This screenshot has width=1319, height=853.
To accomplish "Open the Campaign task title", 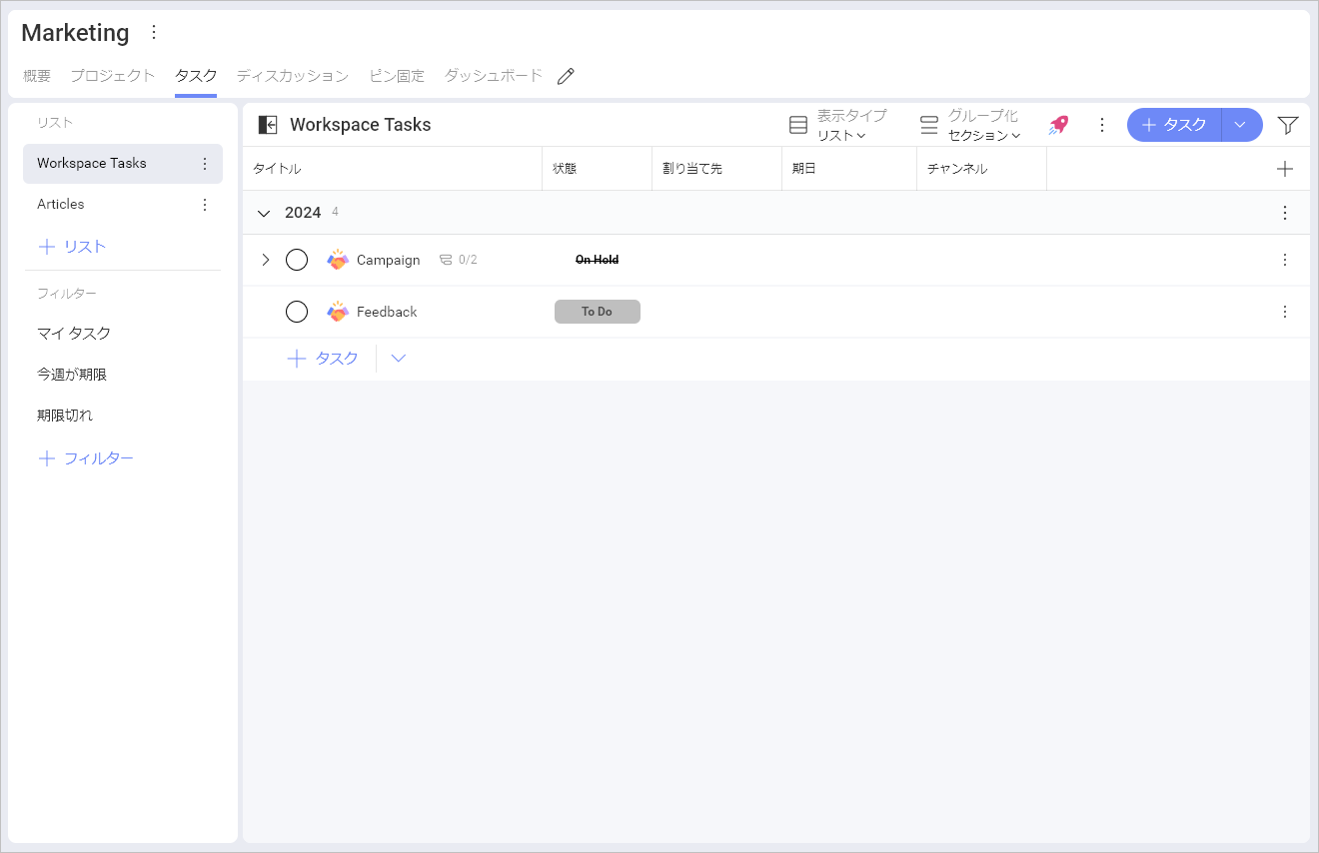I will (389, 260).
